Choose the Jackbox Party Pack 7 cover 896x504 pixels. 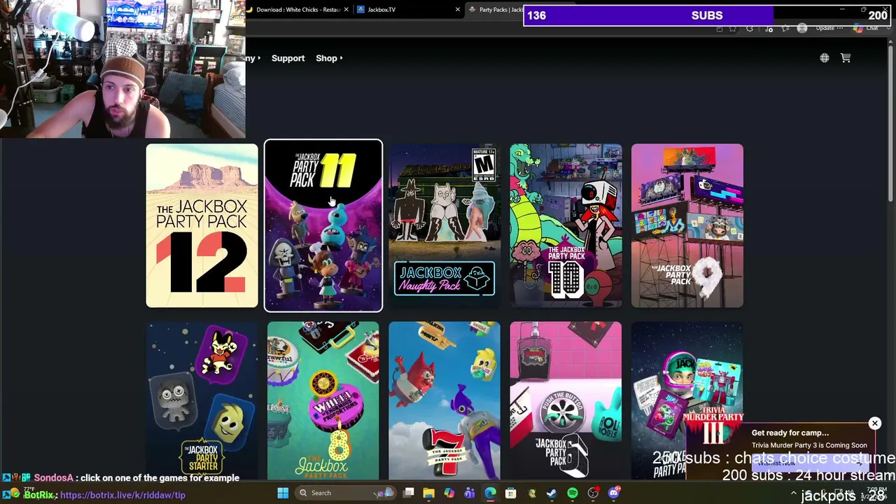(444, 400)
